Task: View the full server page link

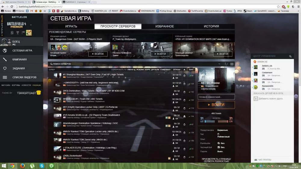Action: point(216,160)
